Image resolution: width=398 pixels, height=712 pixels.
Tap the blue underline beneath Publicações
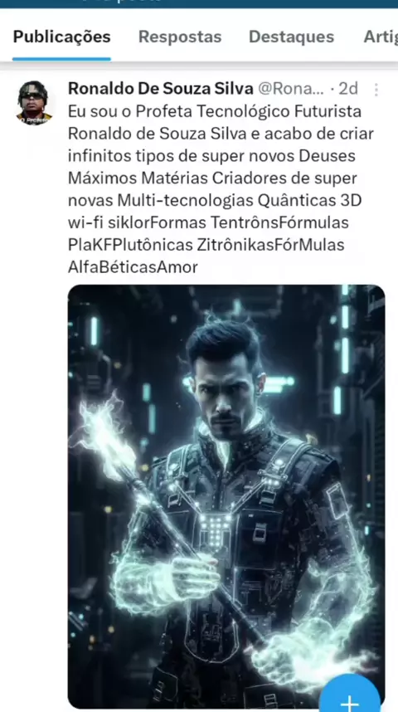coord(61,59)
